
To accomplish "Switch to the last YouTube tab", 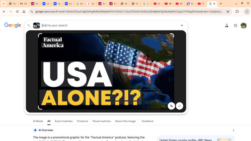I will pos(201,4).
